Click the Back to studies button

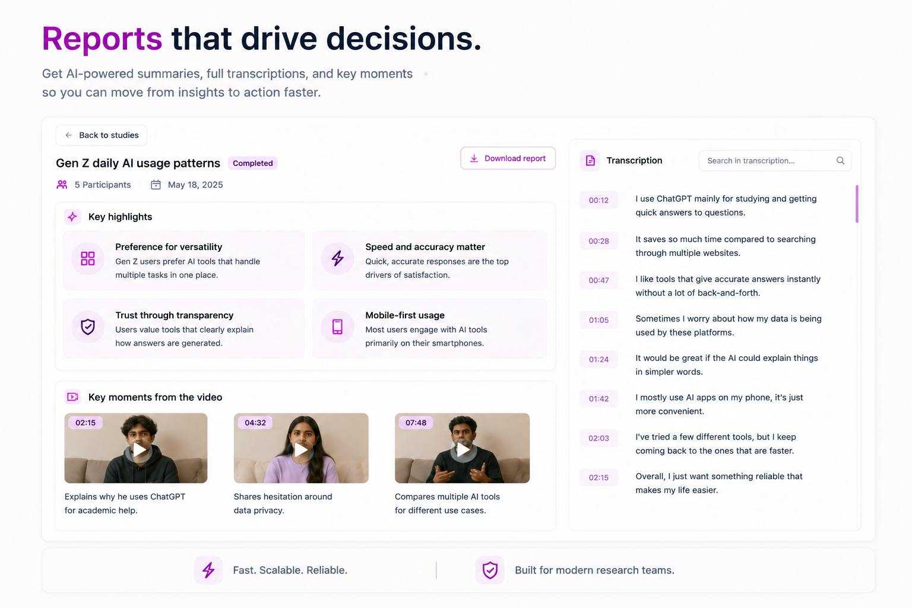(x=102, y=135)
